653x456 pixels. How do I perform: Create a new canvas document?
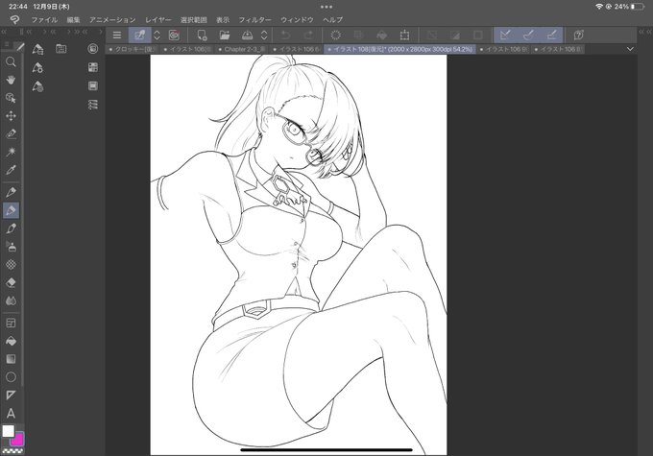[203, 35]
